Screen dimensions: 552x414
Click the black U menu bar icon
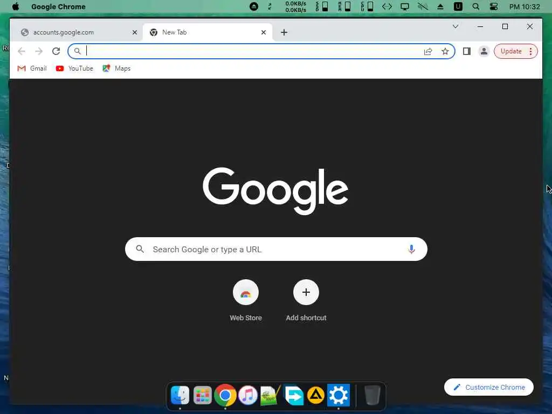click(x=458, y=6)
